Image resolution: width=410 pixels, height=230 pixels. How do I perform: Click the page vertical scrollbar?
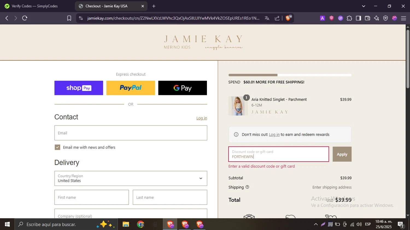click(408, 59)
